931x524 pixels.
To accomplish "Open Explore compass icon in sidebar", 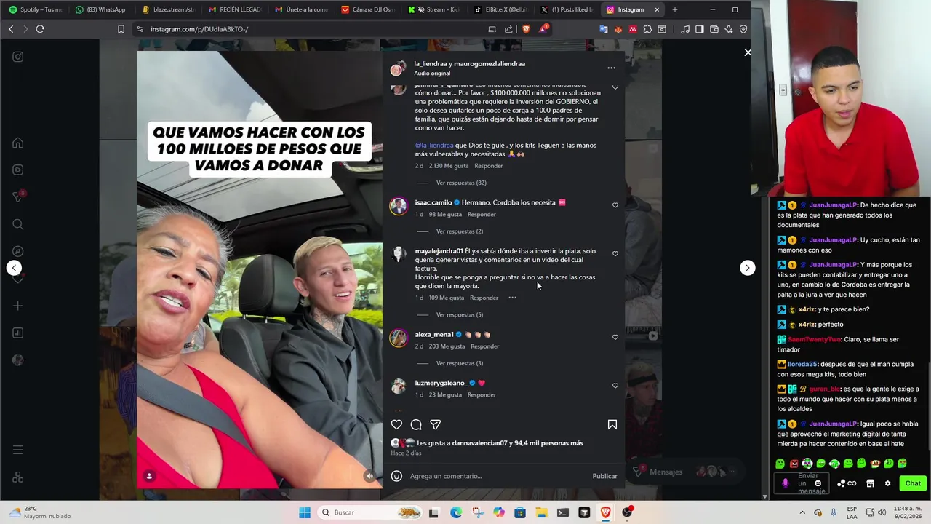I will pyautogui.click(x=17, y=251).
